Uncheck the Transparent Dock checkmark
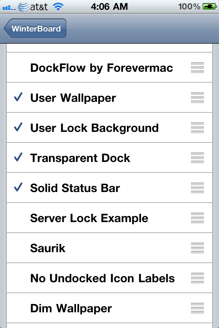The image size is (219, 328). (18, 157)
